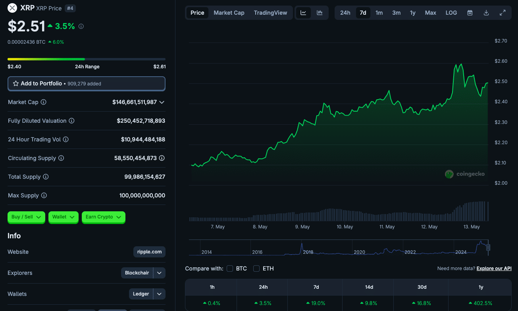518x311 pixels.
Task: Select the Market Cap chart tab
Action: [229, 13]
